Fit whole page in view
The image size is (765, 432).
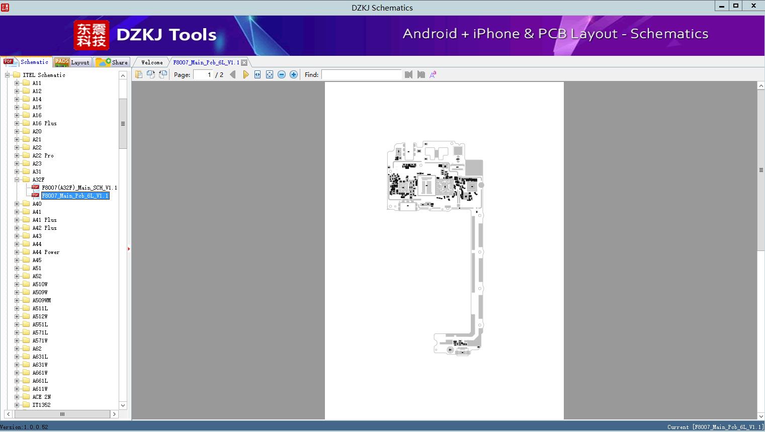click(x=270, y=74)
